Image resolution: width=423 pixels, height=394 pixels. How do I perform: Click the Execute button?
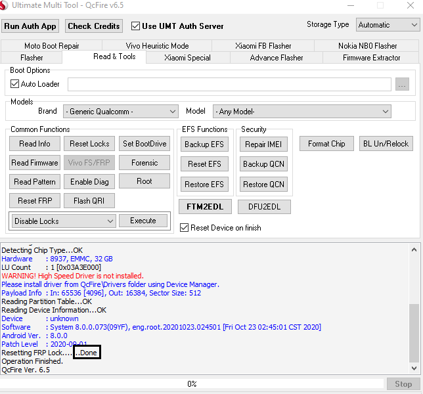(143, 221)
